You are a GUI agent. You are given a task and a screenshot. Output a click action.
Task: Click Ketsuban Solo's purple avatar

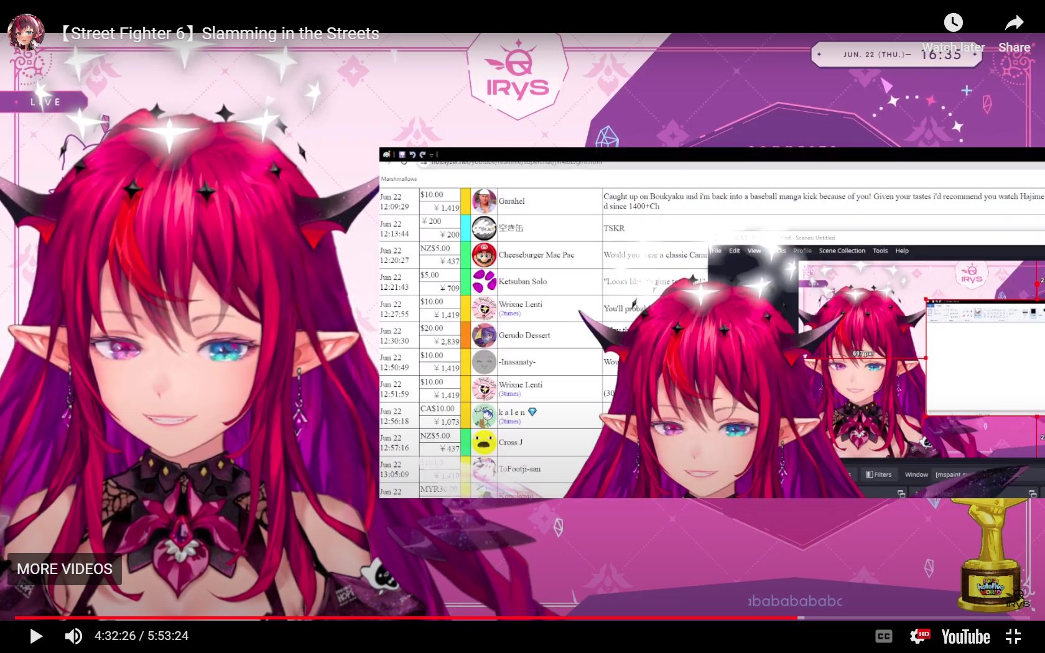(x=484, y=282)
